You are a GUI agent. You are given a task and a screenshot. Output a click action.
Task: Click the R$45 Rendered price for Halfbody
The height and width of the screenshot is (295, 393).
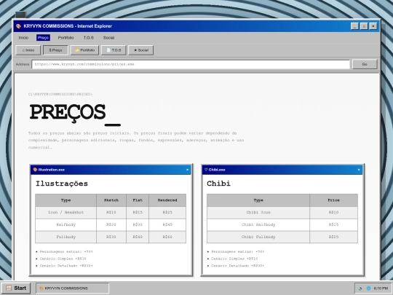pyautogui.click(x=167, y=224)
